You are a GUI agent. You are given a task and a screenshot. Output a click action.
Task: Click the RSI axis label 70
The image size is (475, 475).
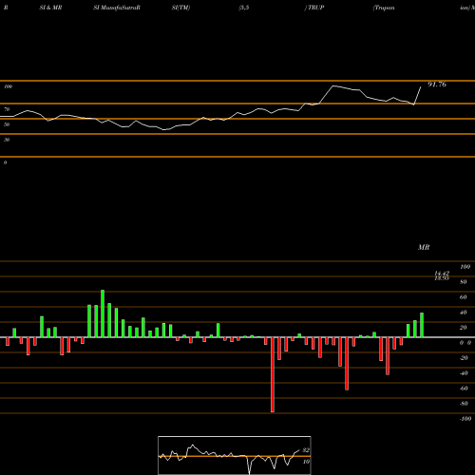(x=7, y=109)
